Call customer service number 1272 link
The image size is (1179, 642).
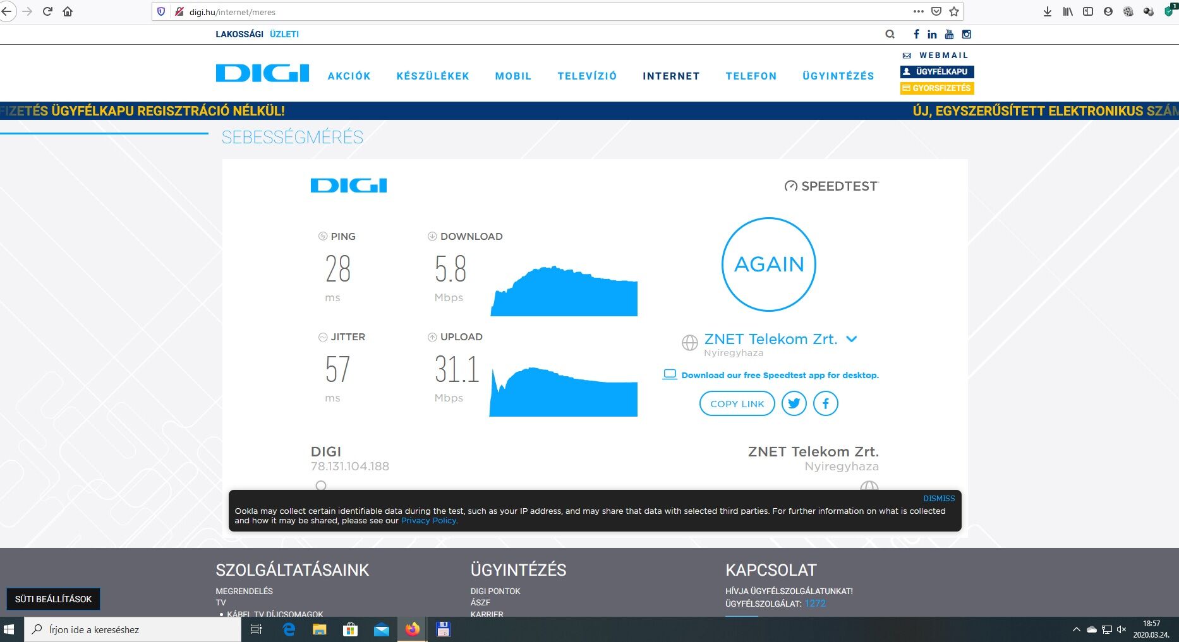815,603
